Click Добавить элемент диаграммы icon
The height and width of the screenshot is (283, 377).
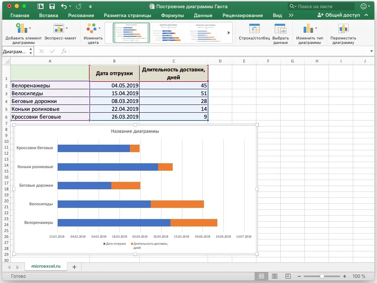(x=22, y=28)
